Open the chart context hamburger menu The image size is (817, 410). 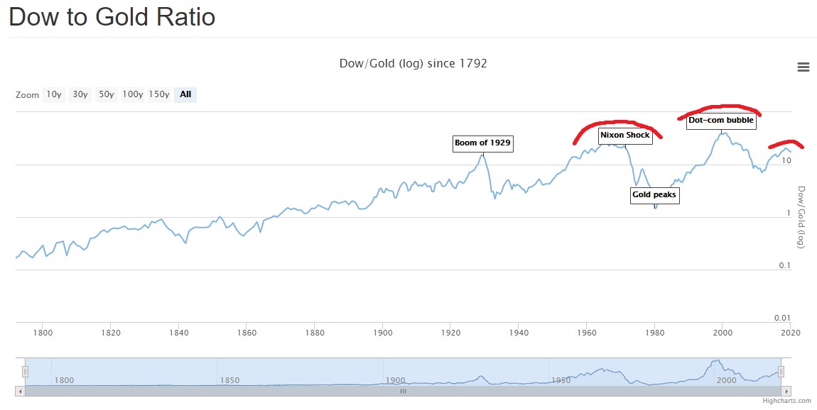803,67
